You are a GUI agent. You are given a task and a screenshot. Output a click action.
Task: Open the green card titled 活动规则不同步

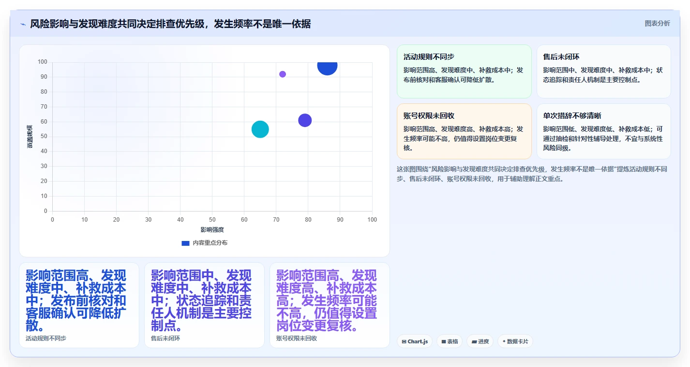(464, 71)
